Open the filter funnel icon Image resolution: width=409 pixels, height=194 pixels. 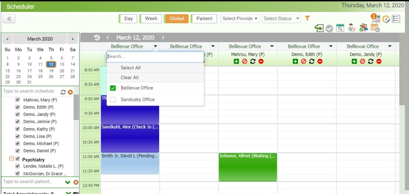tap(308, 18)
